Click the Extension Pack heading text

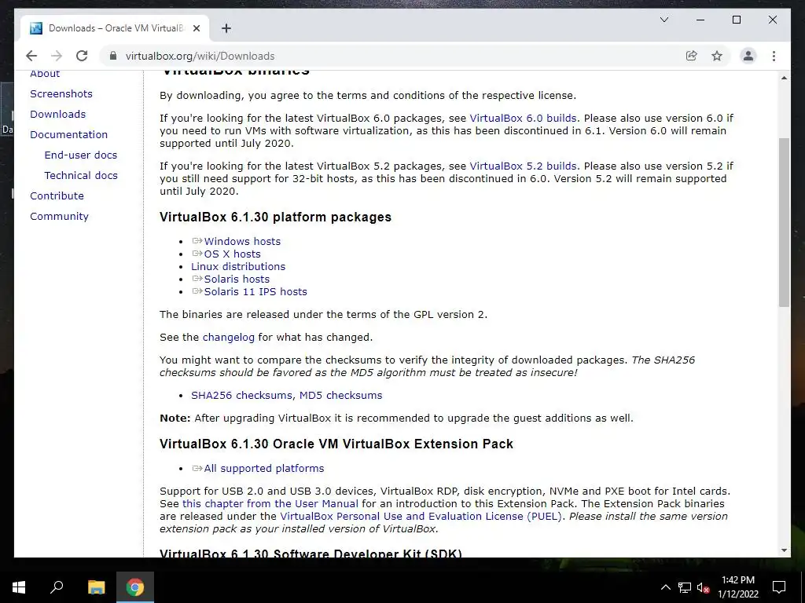tap(336, 444)
